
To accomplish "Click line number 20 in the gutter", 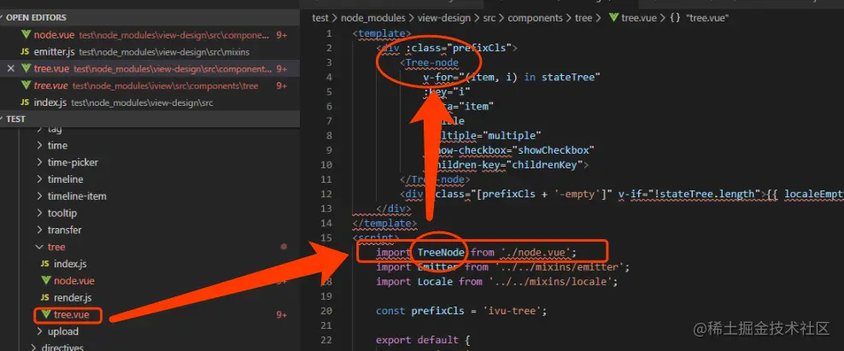I will (326, 311).
